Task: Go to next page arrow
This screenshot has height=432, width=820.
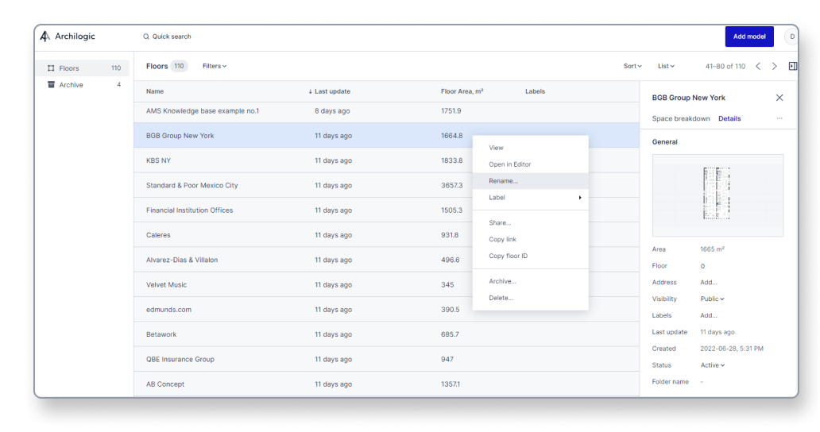Action: click(x=775, y=67)
